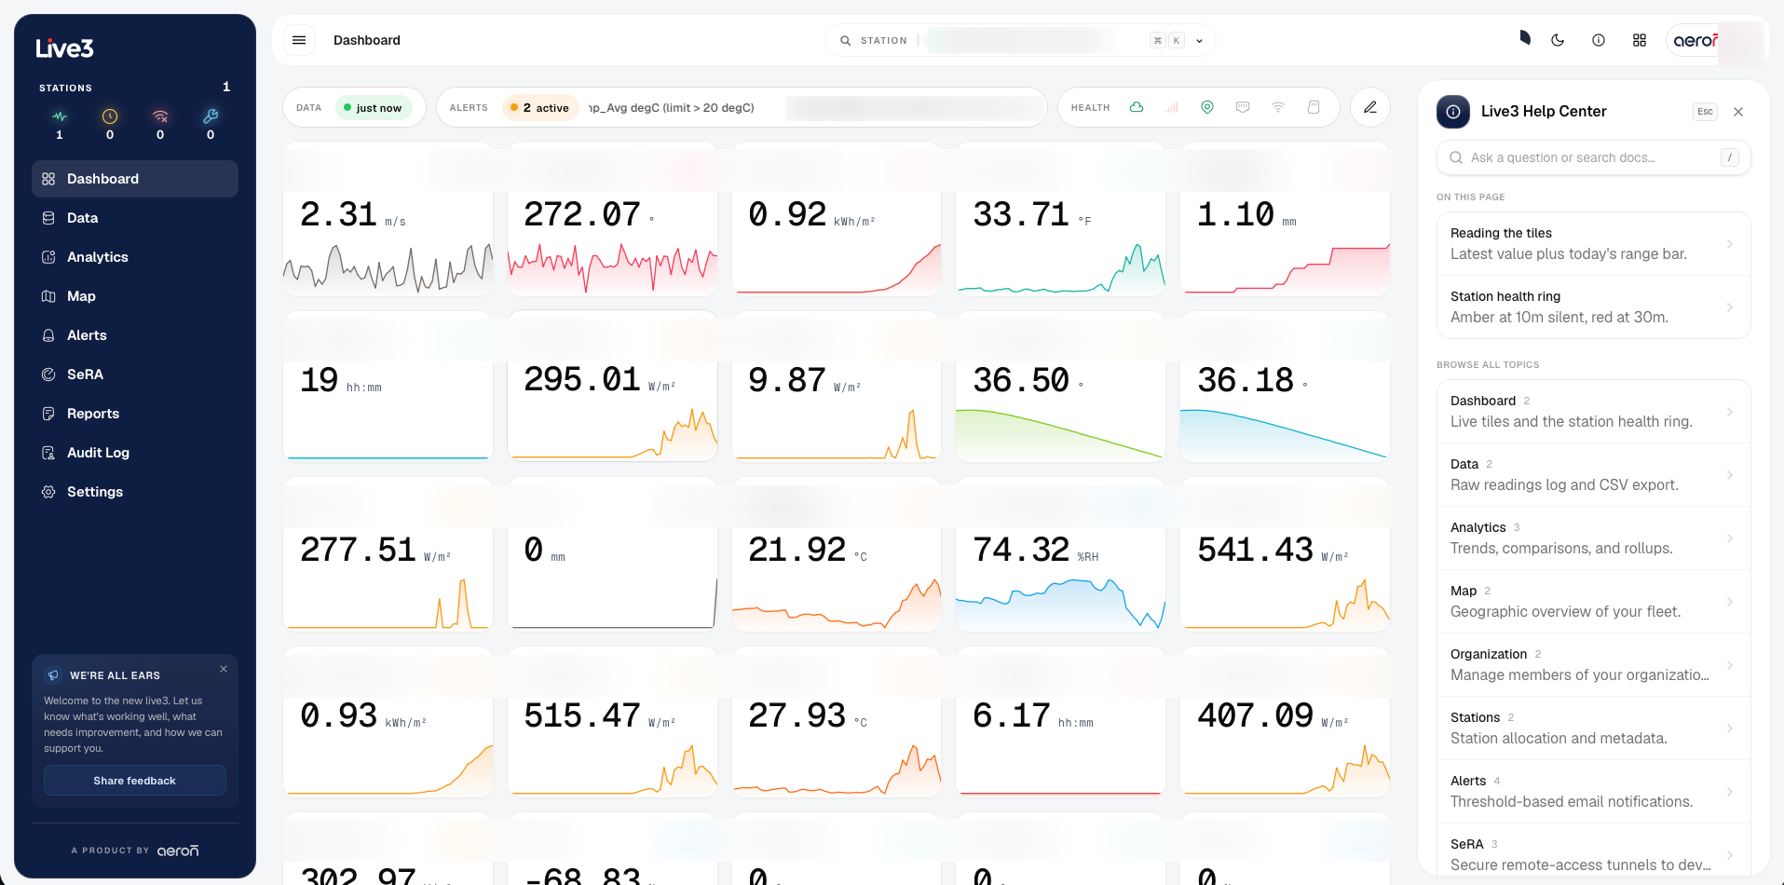This screenshot has height=885, width=1784.
Task: Expand the Alerts help topic
Action: (1593, 791)
